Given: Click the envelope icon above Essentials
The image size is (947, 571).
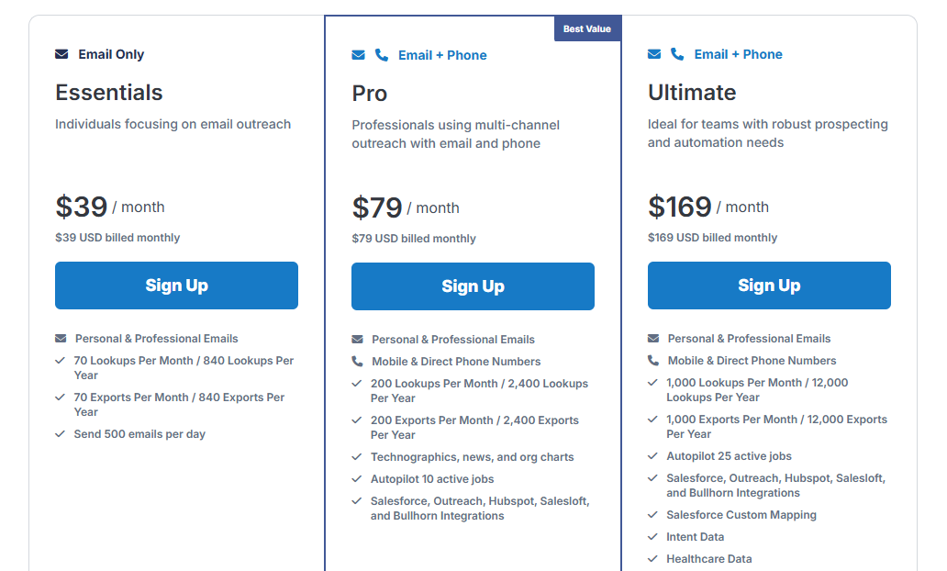Looking at the screenshot, I should (61, 54).
